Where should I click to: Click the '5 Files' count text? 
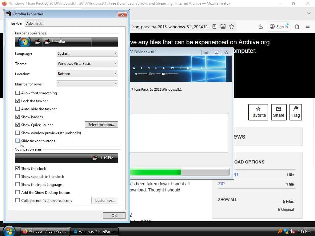[x=288, y=202]
